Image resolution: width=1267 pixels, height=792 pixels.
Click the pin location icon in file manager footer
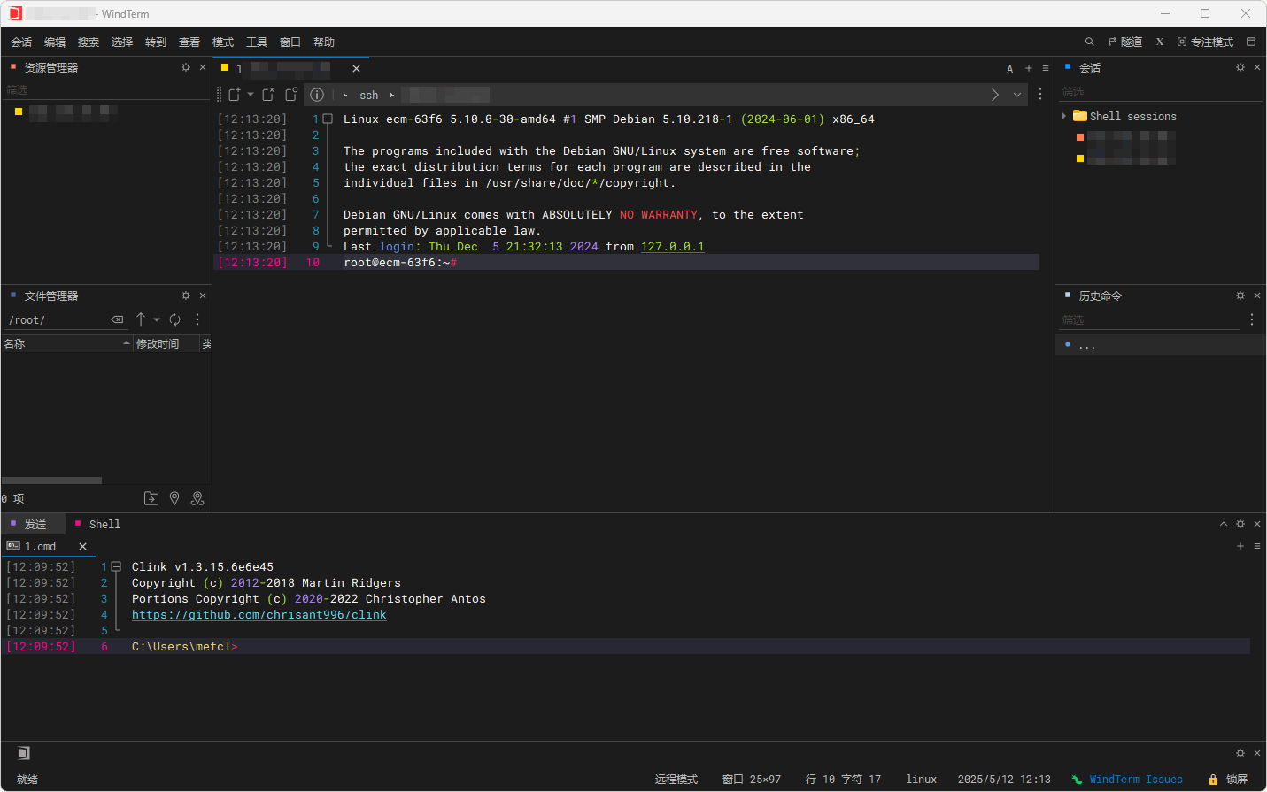click(174, 498)
